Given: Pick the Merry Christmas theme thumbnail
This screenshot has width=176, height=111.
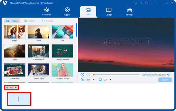Looking at the screenshot, I should (x=62, y=51).
